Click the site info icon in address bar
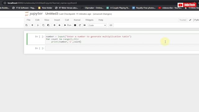The image size is (199, 112). 5,3
